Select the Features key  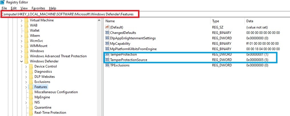(x=41, y=87)
